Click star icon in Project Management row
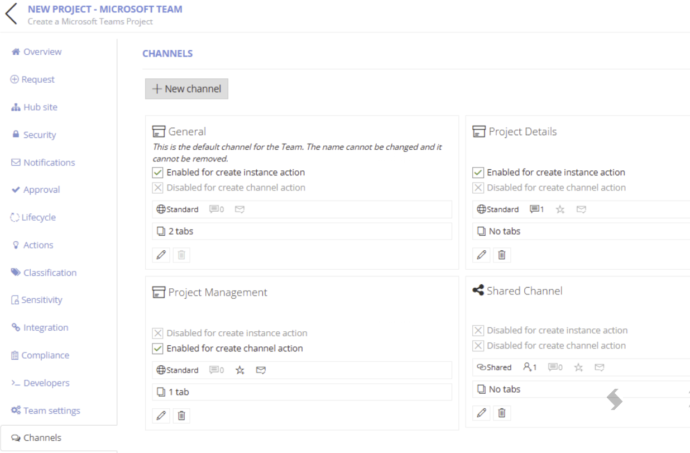The width and height of the screenshot is (690, 453). tap(240, 370)
